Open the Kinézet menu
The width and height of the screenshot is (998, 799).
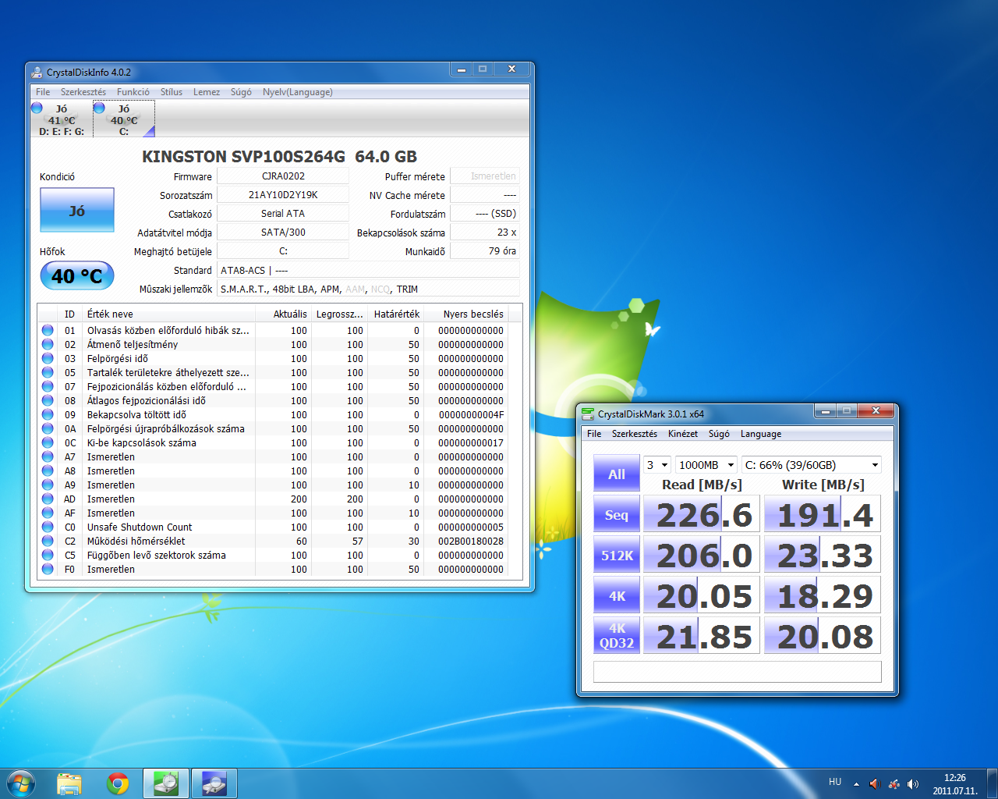[x=683, y=434]
